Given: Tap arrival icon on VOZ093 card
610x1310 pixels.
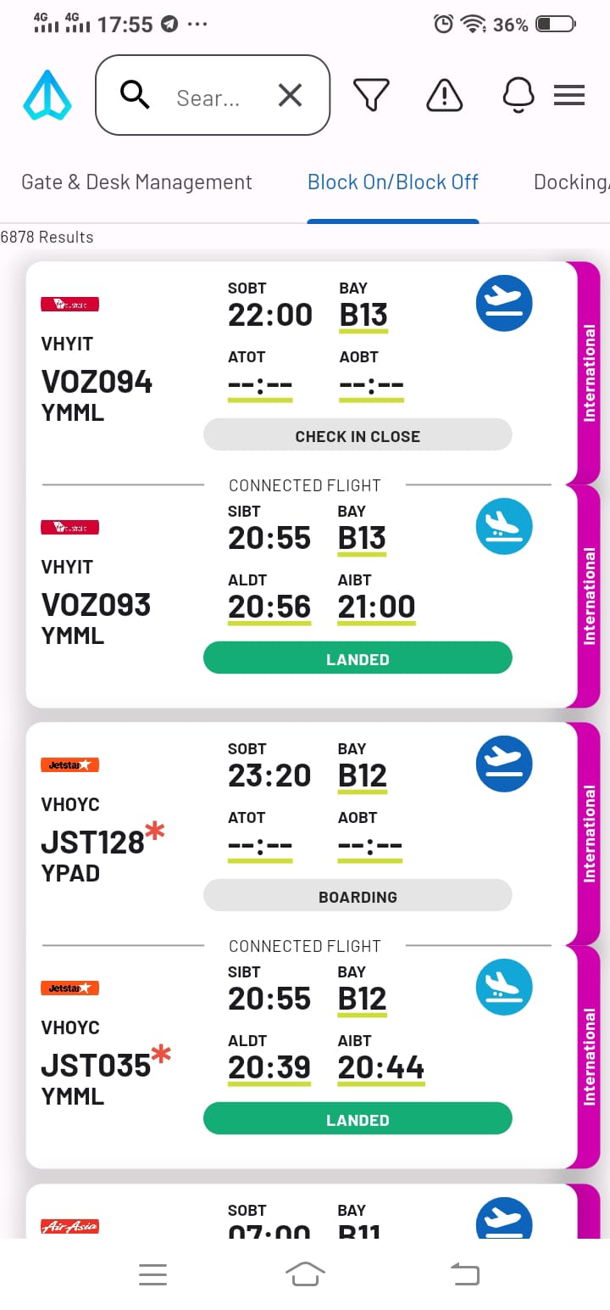Looking at the screenshot, I should tap(504, 526).
